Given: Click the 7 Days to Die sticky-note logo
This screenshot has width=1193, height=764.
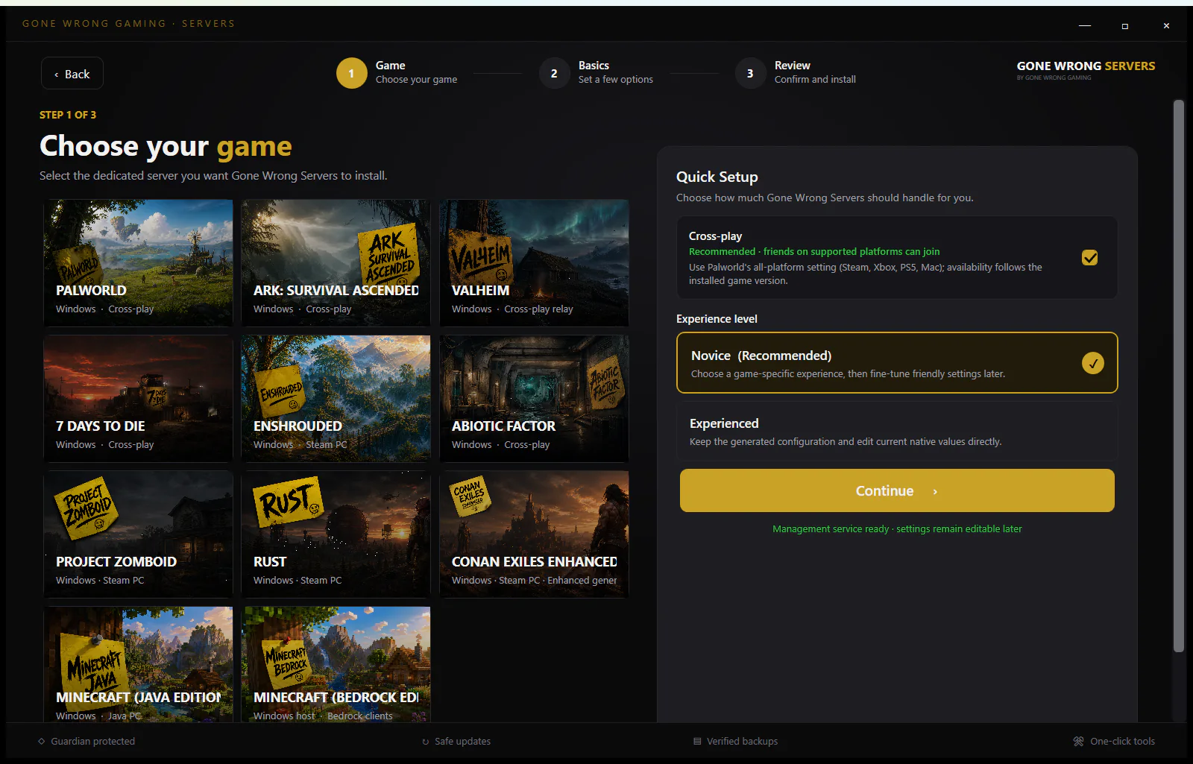Looking at the screenshot, I should pos(157,396).
